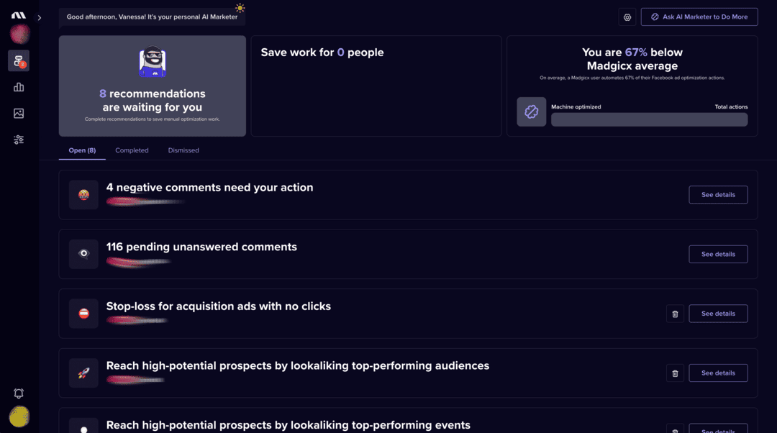Screen dimensions: 777x433
Task: Open the bar chart analytics sidebar icon
Action: [19, 87]
